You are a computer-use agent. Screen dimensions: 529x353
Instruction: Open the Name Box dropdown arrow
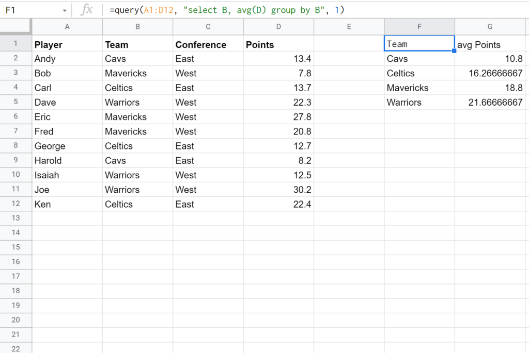[64, 10]
